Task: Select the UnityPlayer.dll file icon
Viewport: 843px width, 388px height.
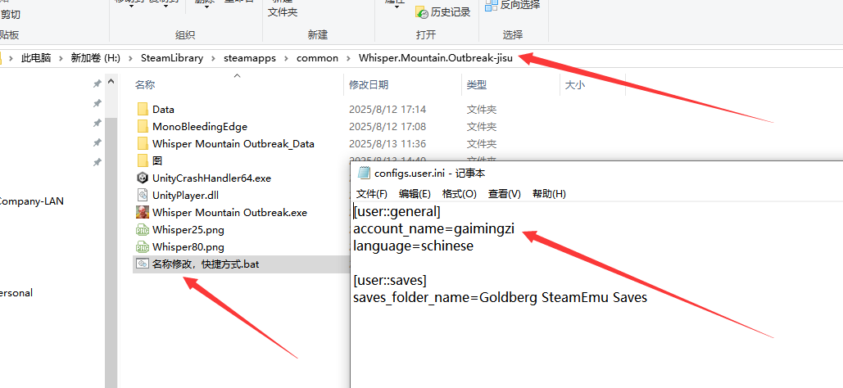Action: (143, 195)
